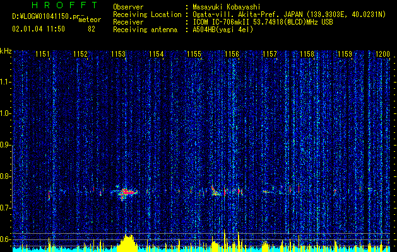Click the word meteor above count
This screenshot has height=252, width=397.
90,20
